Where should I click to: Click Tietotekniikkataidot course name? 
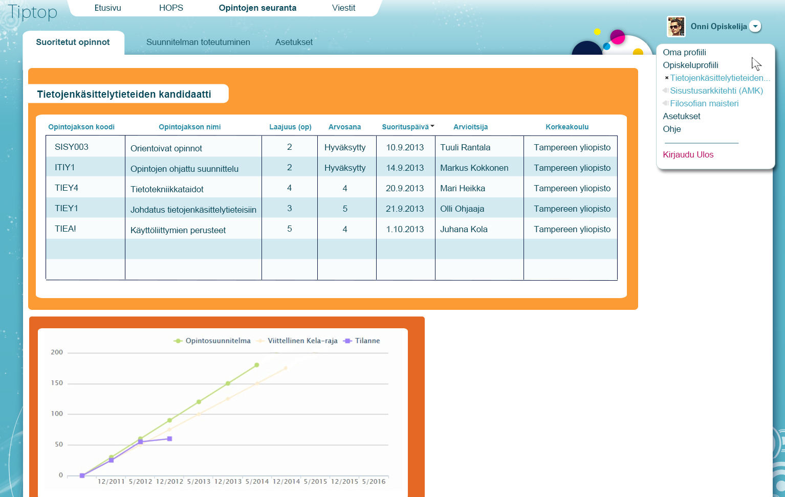click(x=167, y=189)
